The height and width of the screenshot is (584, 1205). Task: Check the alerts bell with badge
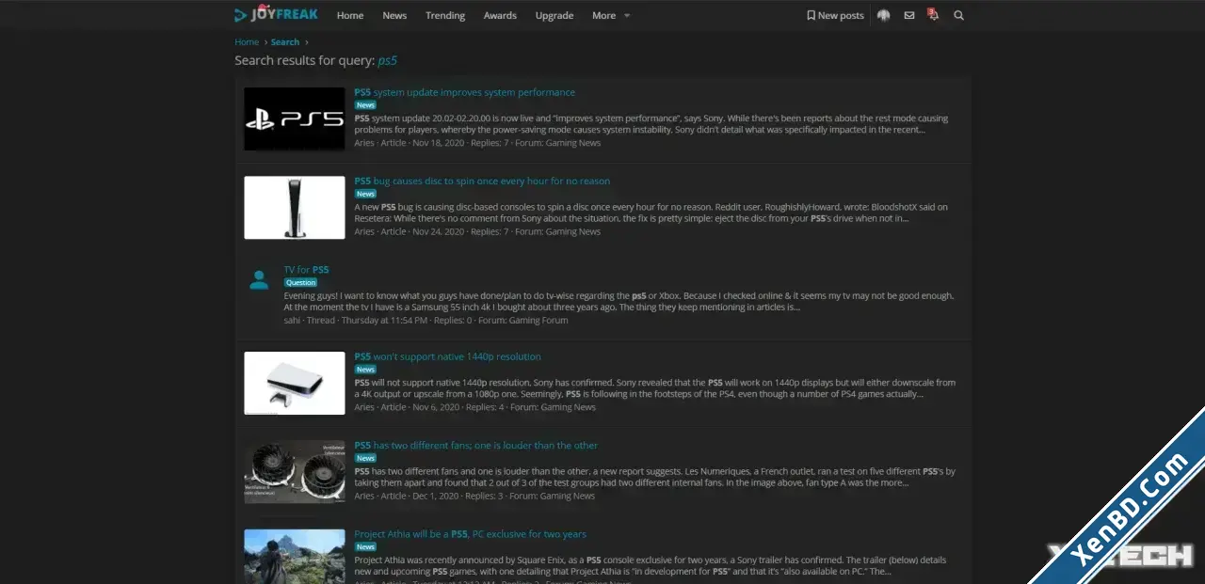[x=933, y=14]
